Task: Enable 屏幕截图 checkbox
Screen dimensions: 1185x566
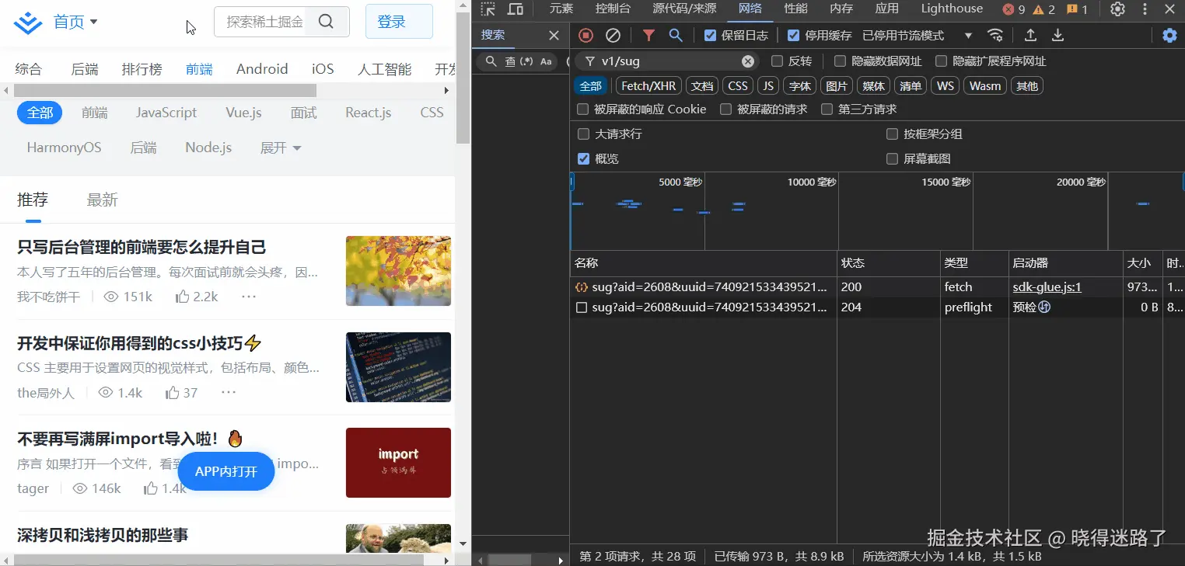Action: (x=892, y=158)
